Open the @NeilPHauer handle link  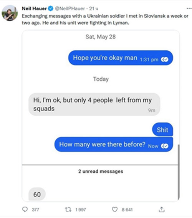pos(70,8)
